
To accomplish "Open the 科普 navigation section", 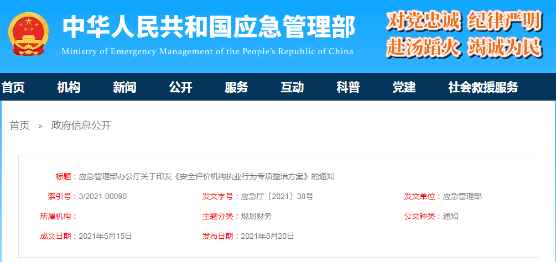I will click(x=348, y=87).
